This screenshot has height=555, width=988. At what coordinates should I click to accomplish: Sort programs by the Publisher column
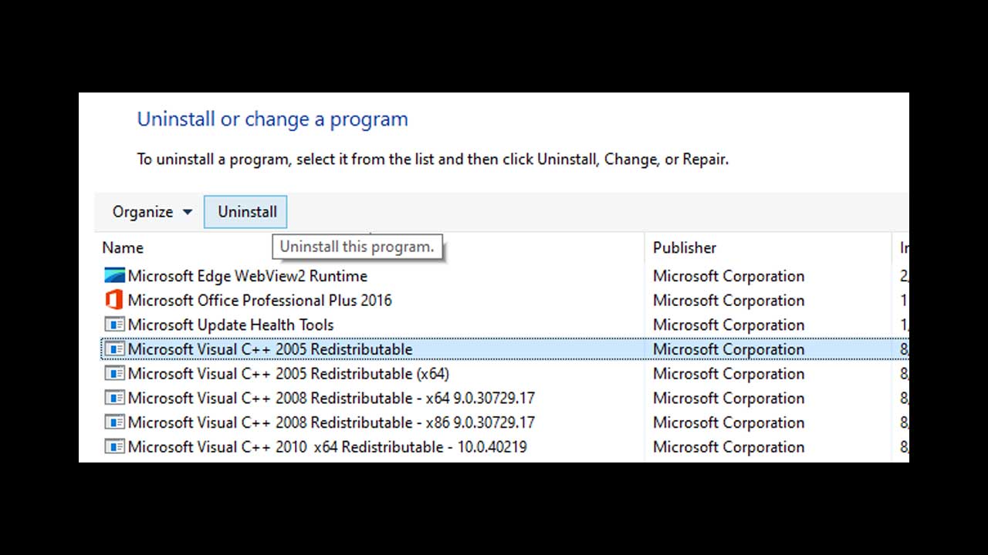(x=685, y=247)
